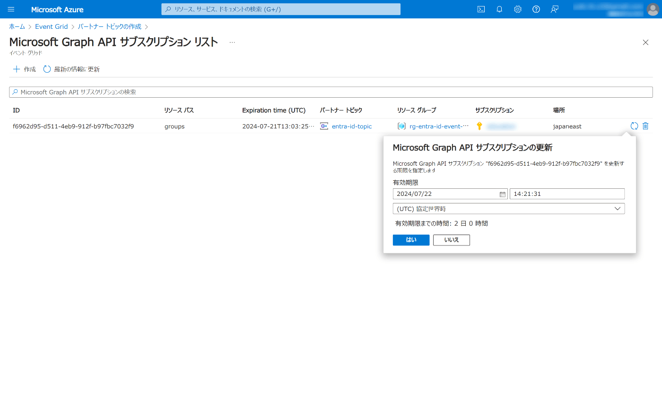Click the 作成 plus button
662x413 pixels.
(x=25, y=69)
